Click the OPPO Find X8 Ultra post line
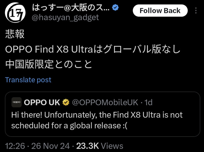Viewport: 204px width, 152px height. pyautogui.click(x=93, y=49)
